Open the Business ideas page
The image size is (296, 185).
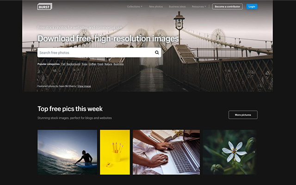pyautogui.click(x=177, y=6)
